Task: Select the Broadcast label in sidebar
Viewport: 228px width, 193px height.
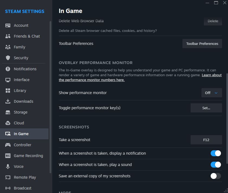Action: tap(23, 188)
